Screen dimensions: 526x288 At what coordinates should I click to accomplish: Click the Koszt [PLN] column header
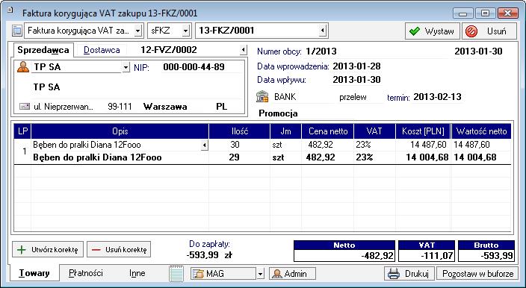[424, 131]
